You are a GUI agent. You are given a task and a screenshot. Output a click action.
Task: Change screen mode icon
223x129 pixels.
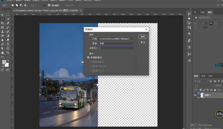click(x=8, y=70)
